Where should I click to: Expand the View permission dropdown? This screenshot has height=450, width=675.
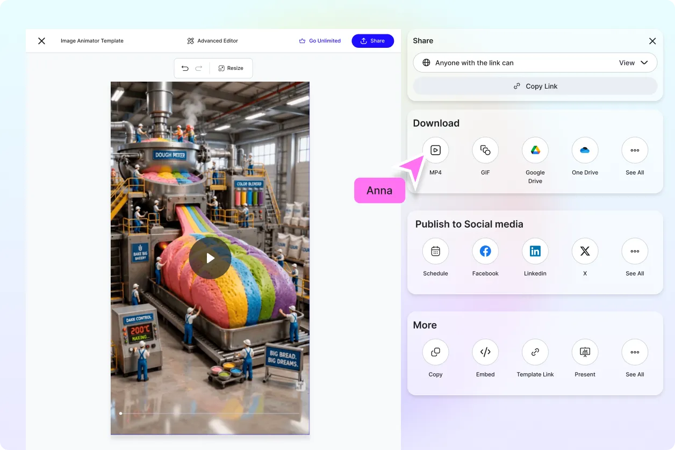point(634,63)
